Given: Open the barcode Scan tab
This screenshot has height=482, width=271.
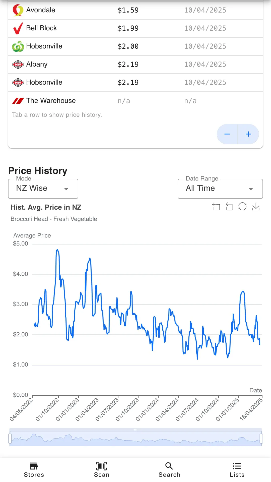Looking at the screenshot, I should [102, 469].
